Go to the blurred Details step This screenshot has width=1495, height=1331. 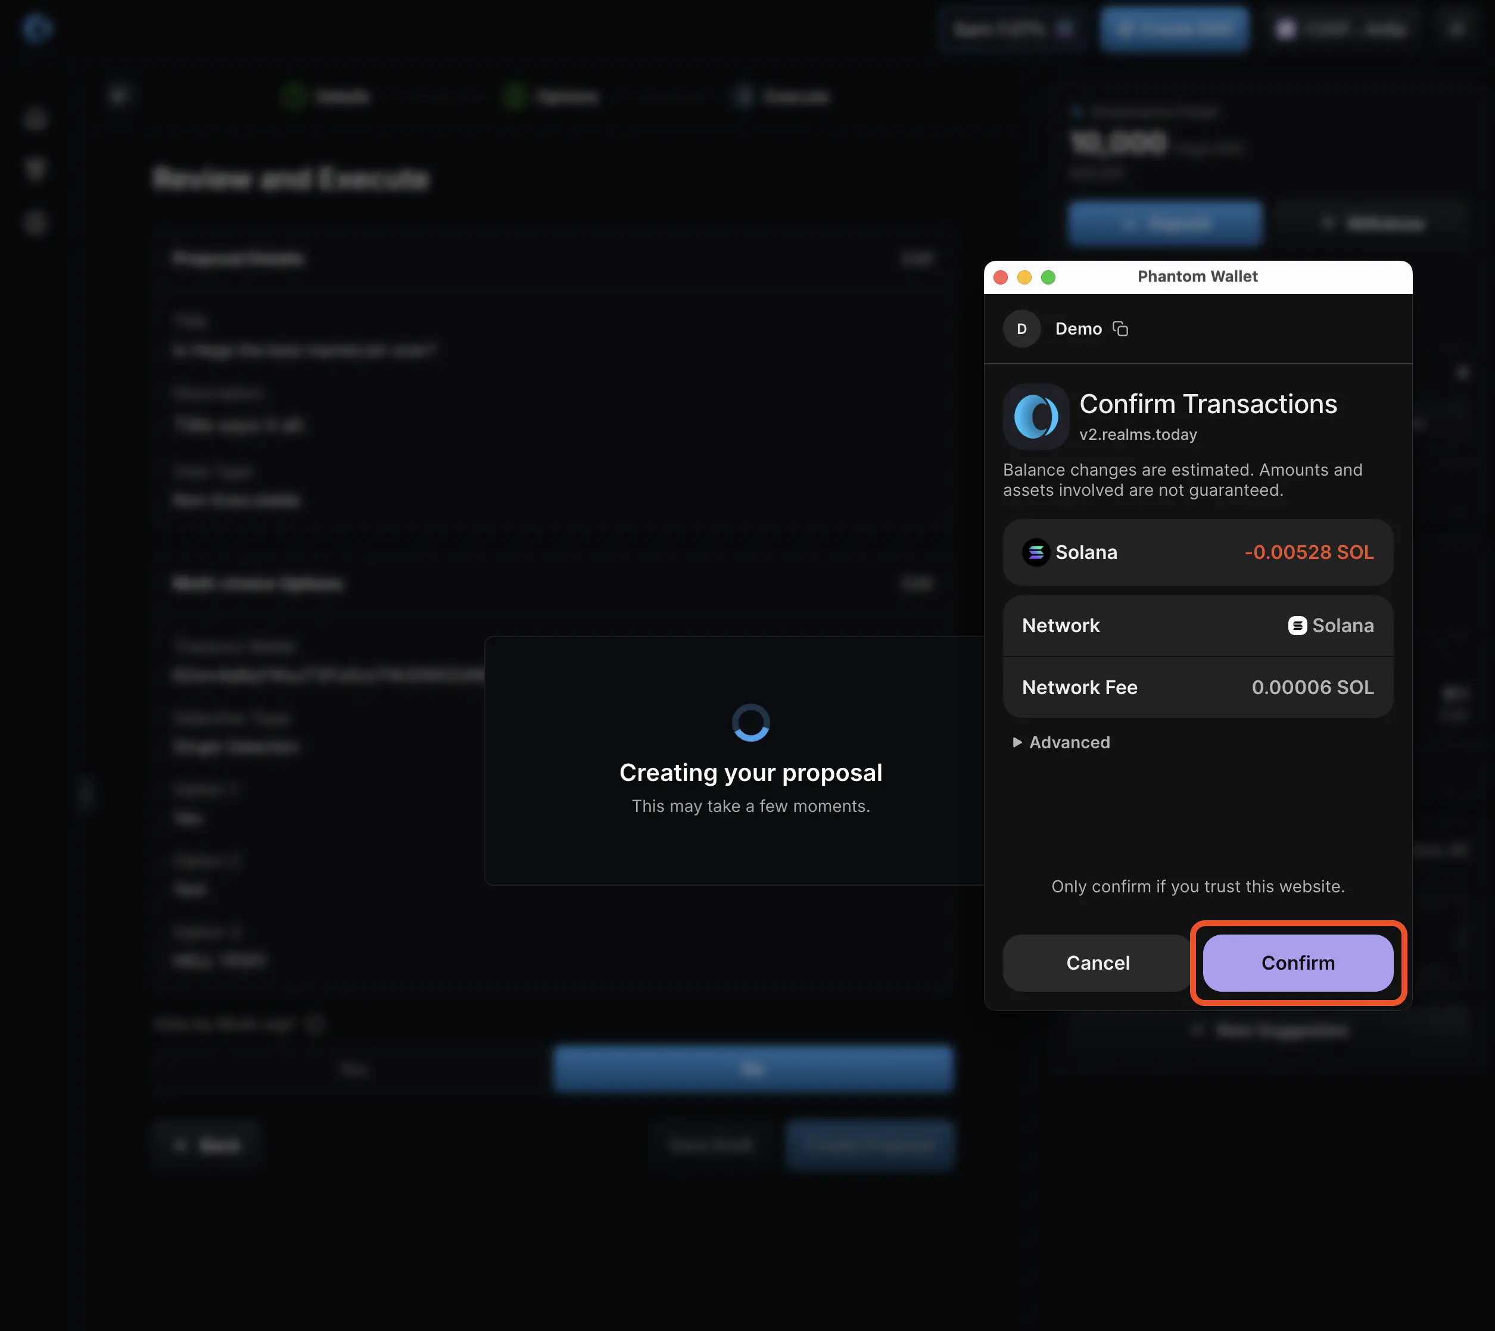[x=326, y=96]
